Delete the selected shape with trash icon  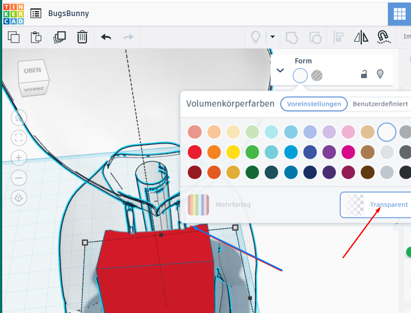82,37
